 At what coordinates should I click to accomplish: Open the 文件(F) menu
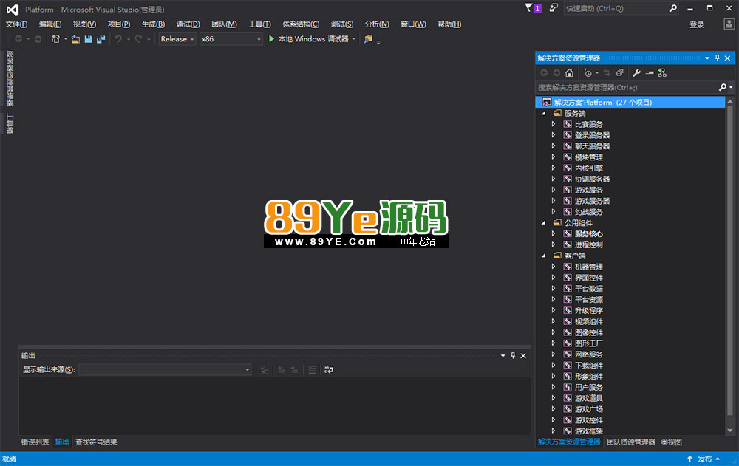[x=16, y=24]
